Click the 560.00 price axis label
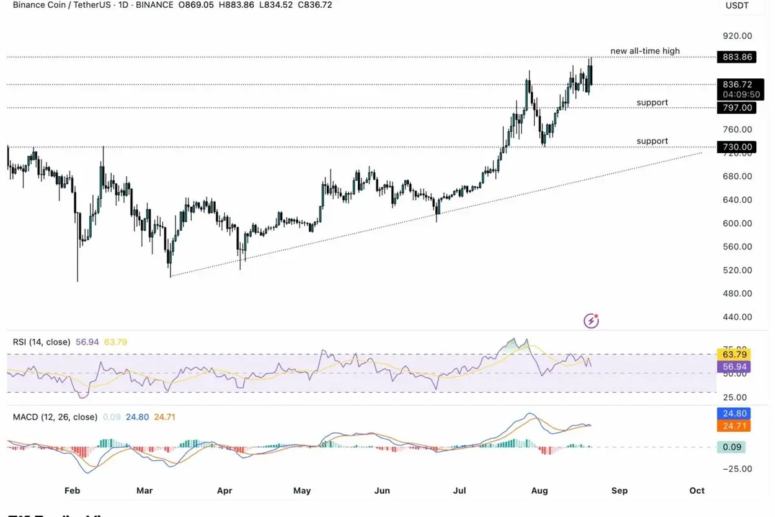Viewport: 775px width, 517px height. pos(737,247)
